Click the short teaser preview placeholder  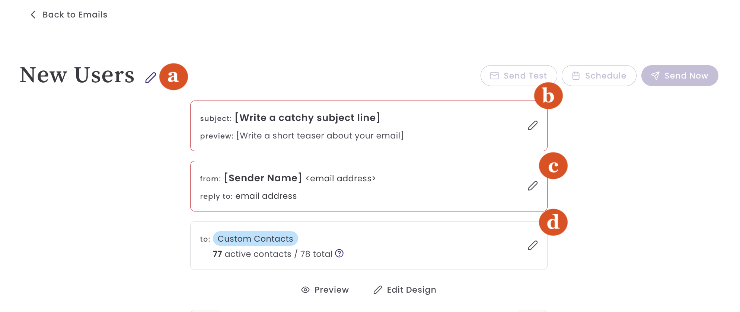pos(320,136)
